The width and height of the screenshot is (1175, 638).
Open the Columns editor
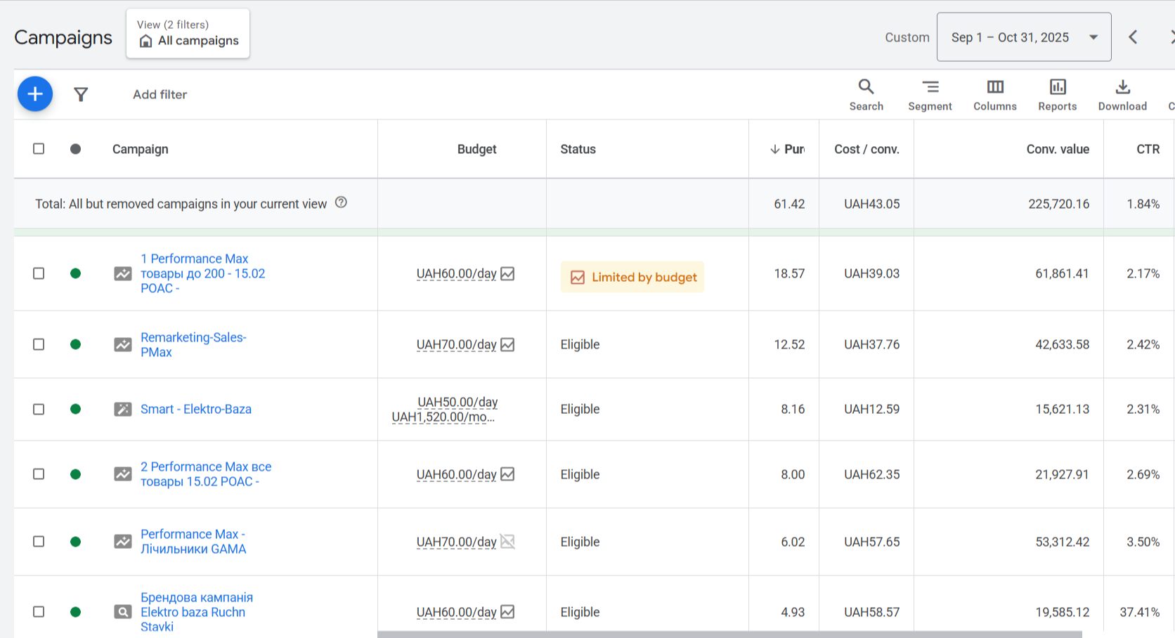(x=994, y=95)
